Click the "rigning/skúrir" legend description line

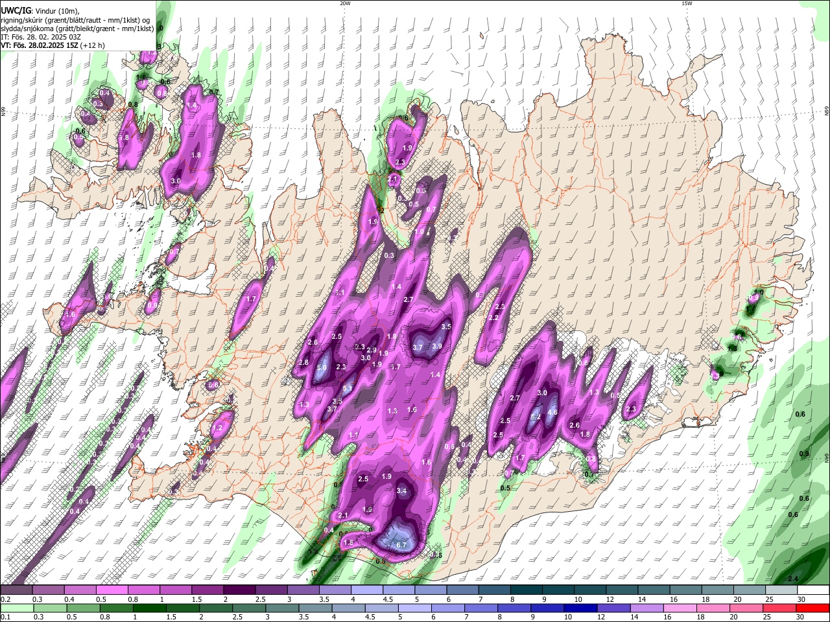(76, 20)
